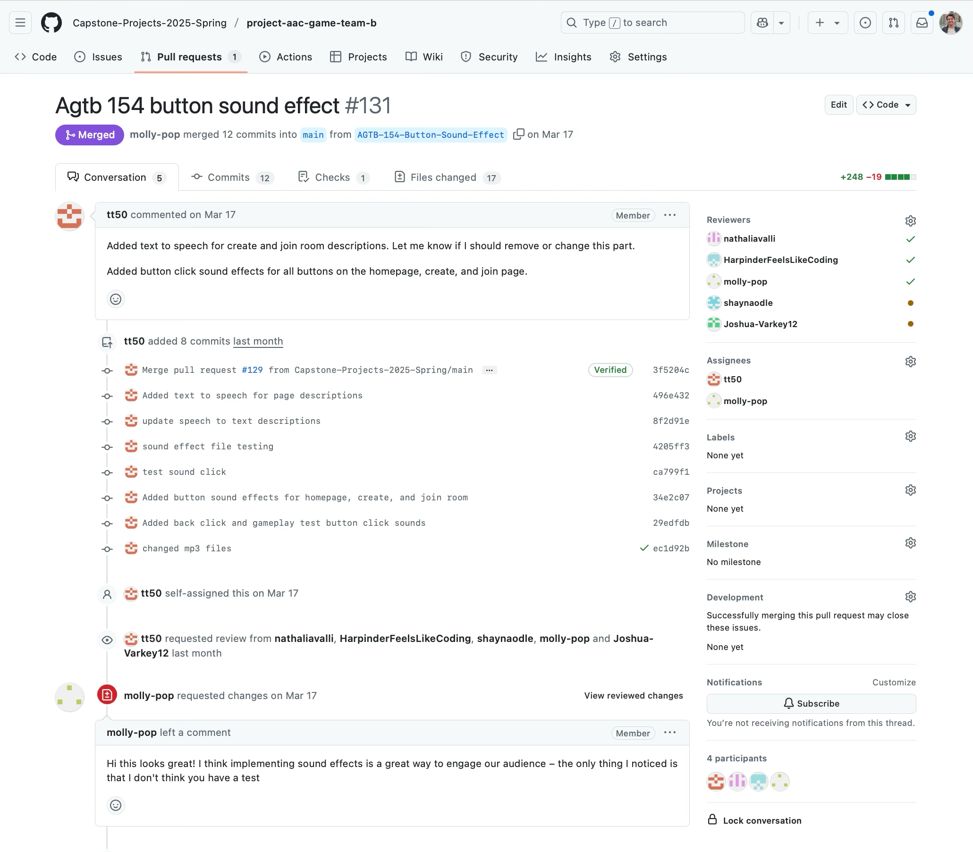Open the create new plus dropdown
973x852 pixels.
tap(827, 23)
